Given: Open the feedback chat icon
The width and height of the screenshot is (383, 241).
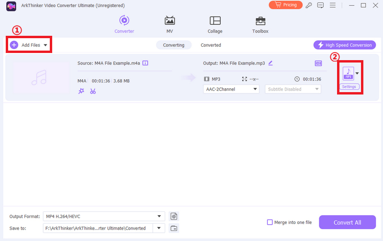Looking at the screenshot, I should click(x=320, y=5).
